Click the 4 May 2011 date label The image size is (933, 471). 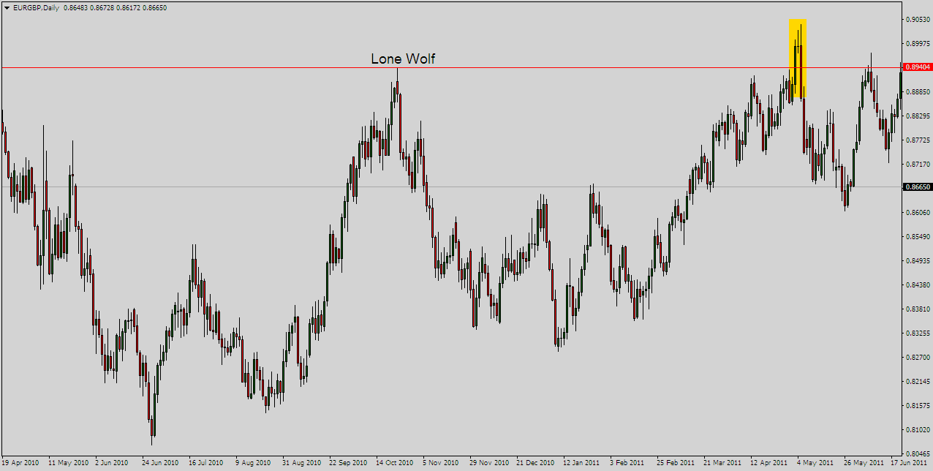pos(815,463)
